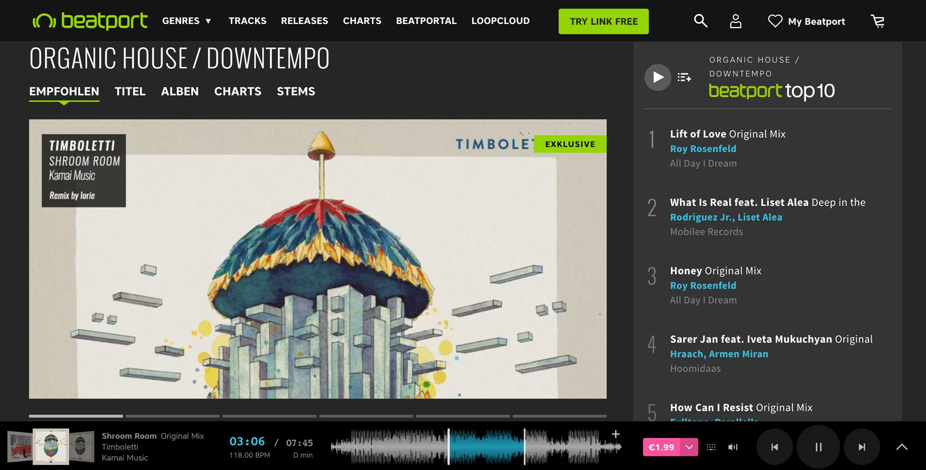Seek within the player waveform
The image size is (926, 470).
(476, 447)
